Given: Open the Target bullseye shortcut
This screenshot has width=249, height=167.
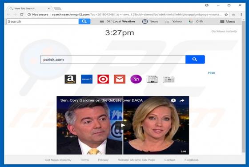Looking at the screenshot, I should click(103, 79).
